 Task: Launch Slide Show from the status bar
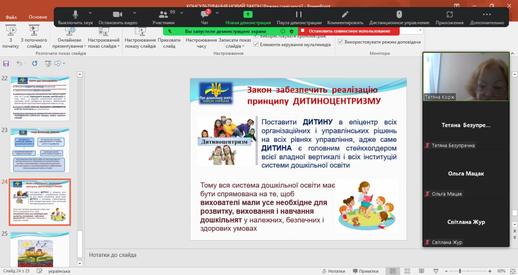(x=435, y=271)
